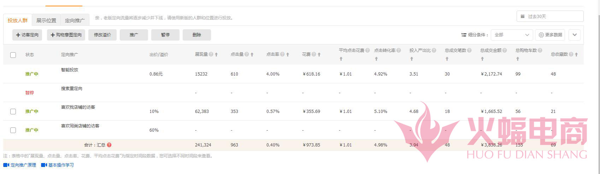Open 更多数据 settings button
The height and width of the screenshot is (174, 600).
pos(550,35)
